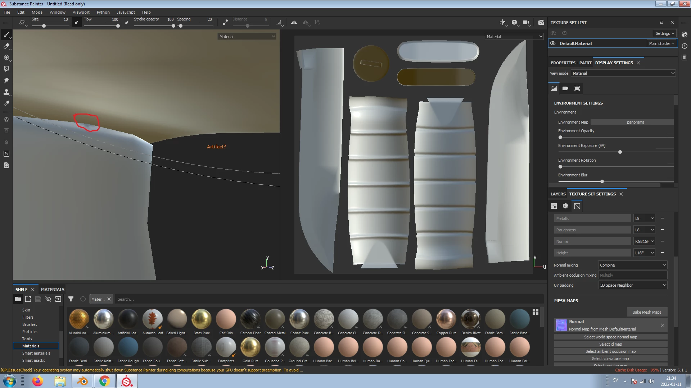Select the Material picker eyedropper tool
The image size is (691, 388).
[6, 103]
